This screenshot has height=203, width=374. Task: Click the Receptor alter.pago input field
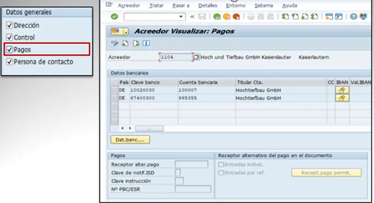(191, 164)
